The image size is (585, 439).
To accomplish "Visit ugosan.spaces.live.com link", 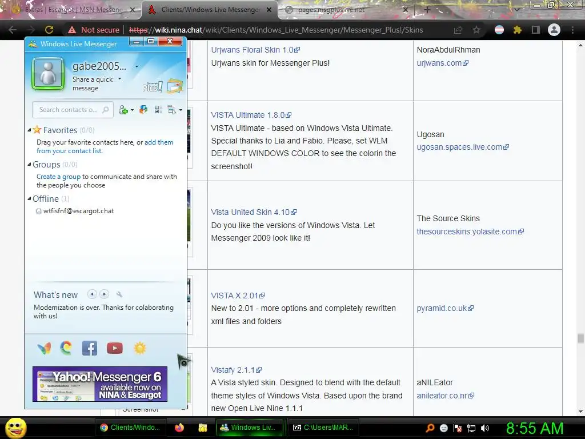I will tap(463, 147).
